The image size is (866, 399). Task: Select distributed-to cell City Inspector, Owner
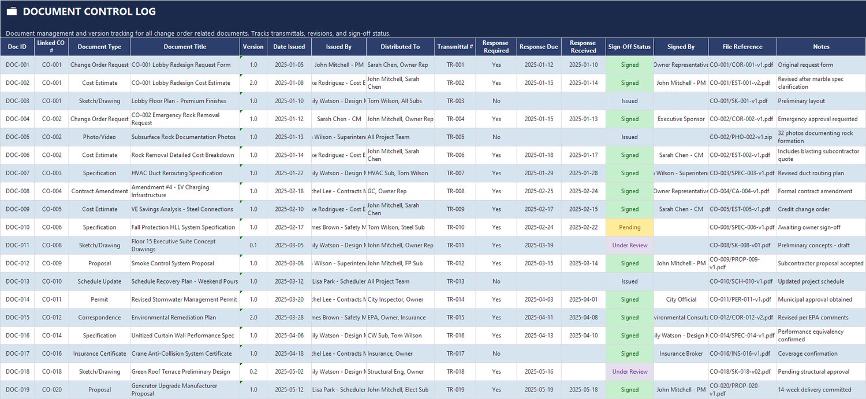tap(401, 299)
